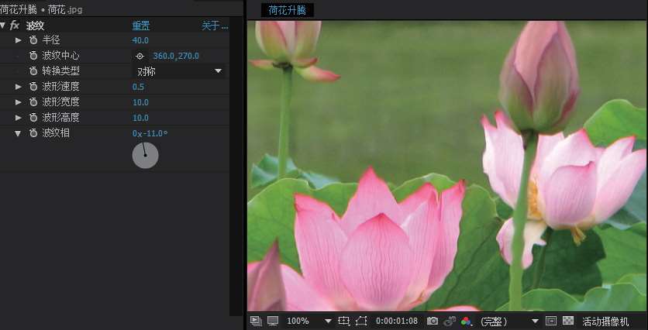Toggle the stopwatch for 波纹相
This screenshot has height=330, width=648.
coord(33,133)
